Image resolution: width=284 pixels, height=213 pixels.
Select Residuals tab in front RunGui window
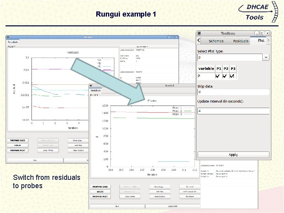coord(95,90)
